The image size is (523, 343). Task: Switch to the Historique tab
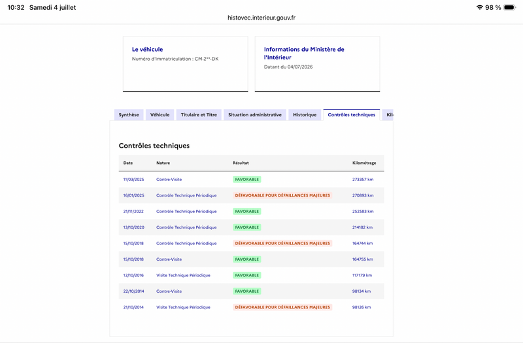(x=305, y=115)
